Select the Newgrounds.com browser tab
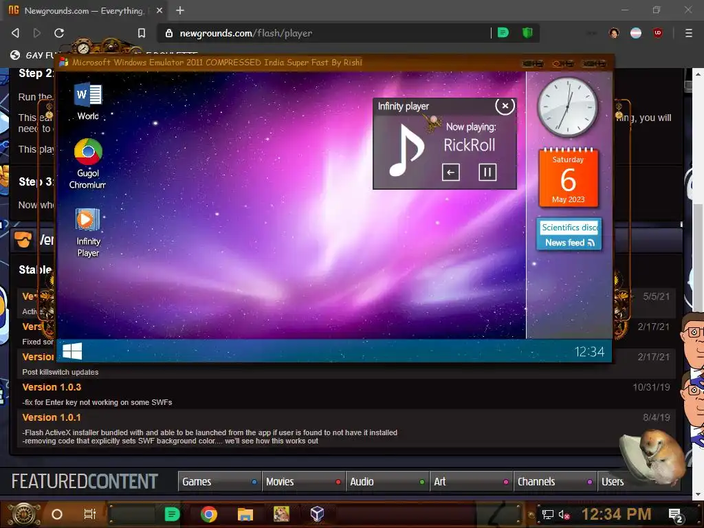This screenshot has height=528, width=704. click(x=83, y=11)
